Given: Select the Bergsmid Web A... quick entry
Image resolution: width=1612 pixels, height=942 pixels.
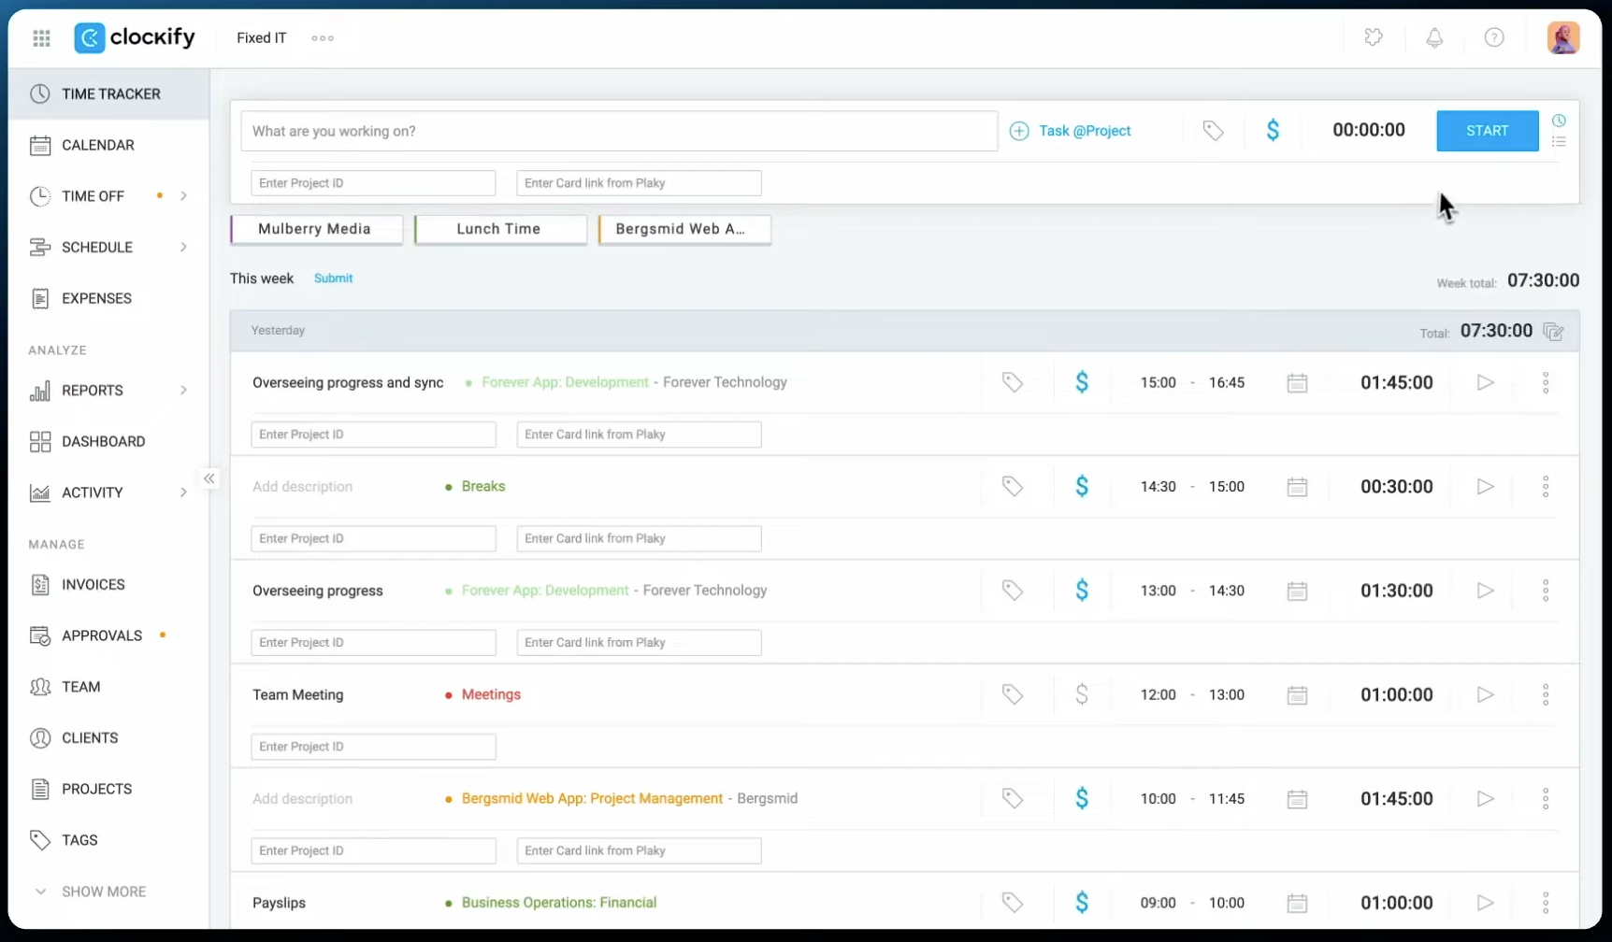Looking at the screenshot, I should tap(684, 229).
